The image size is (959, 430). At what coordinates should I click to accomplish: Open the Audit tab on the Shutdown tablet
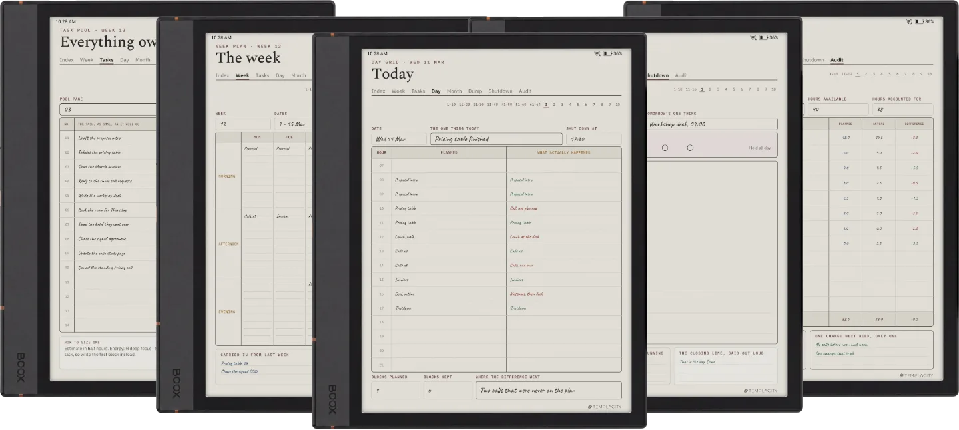tap(681, 76)
